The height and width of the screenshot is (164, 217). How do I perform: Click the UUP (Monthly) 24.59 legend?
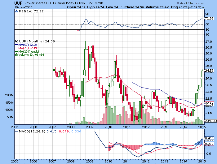[x=37, y=41]
